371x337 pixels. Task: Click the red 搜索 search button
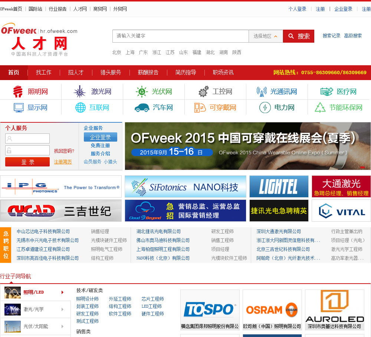click(299, 36)
